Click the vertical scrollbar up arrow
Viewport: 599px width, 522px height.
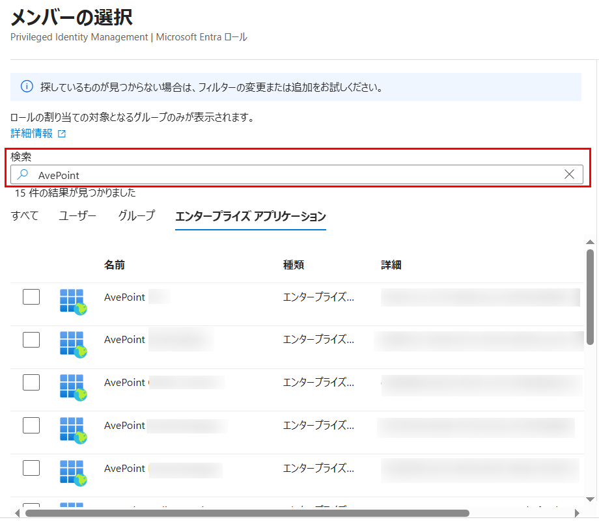point(591,241)
